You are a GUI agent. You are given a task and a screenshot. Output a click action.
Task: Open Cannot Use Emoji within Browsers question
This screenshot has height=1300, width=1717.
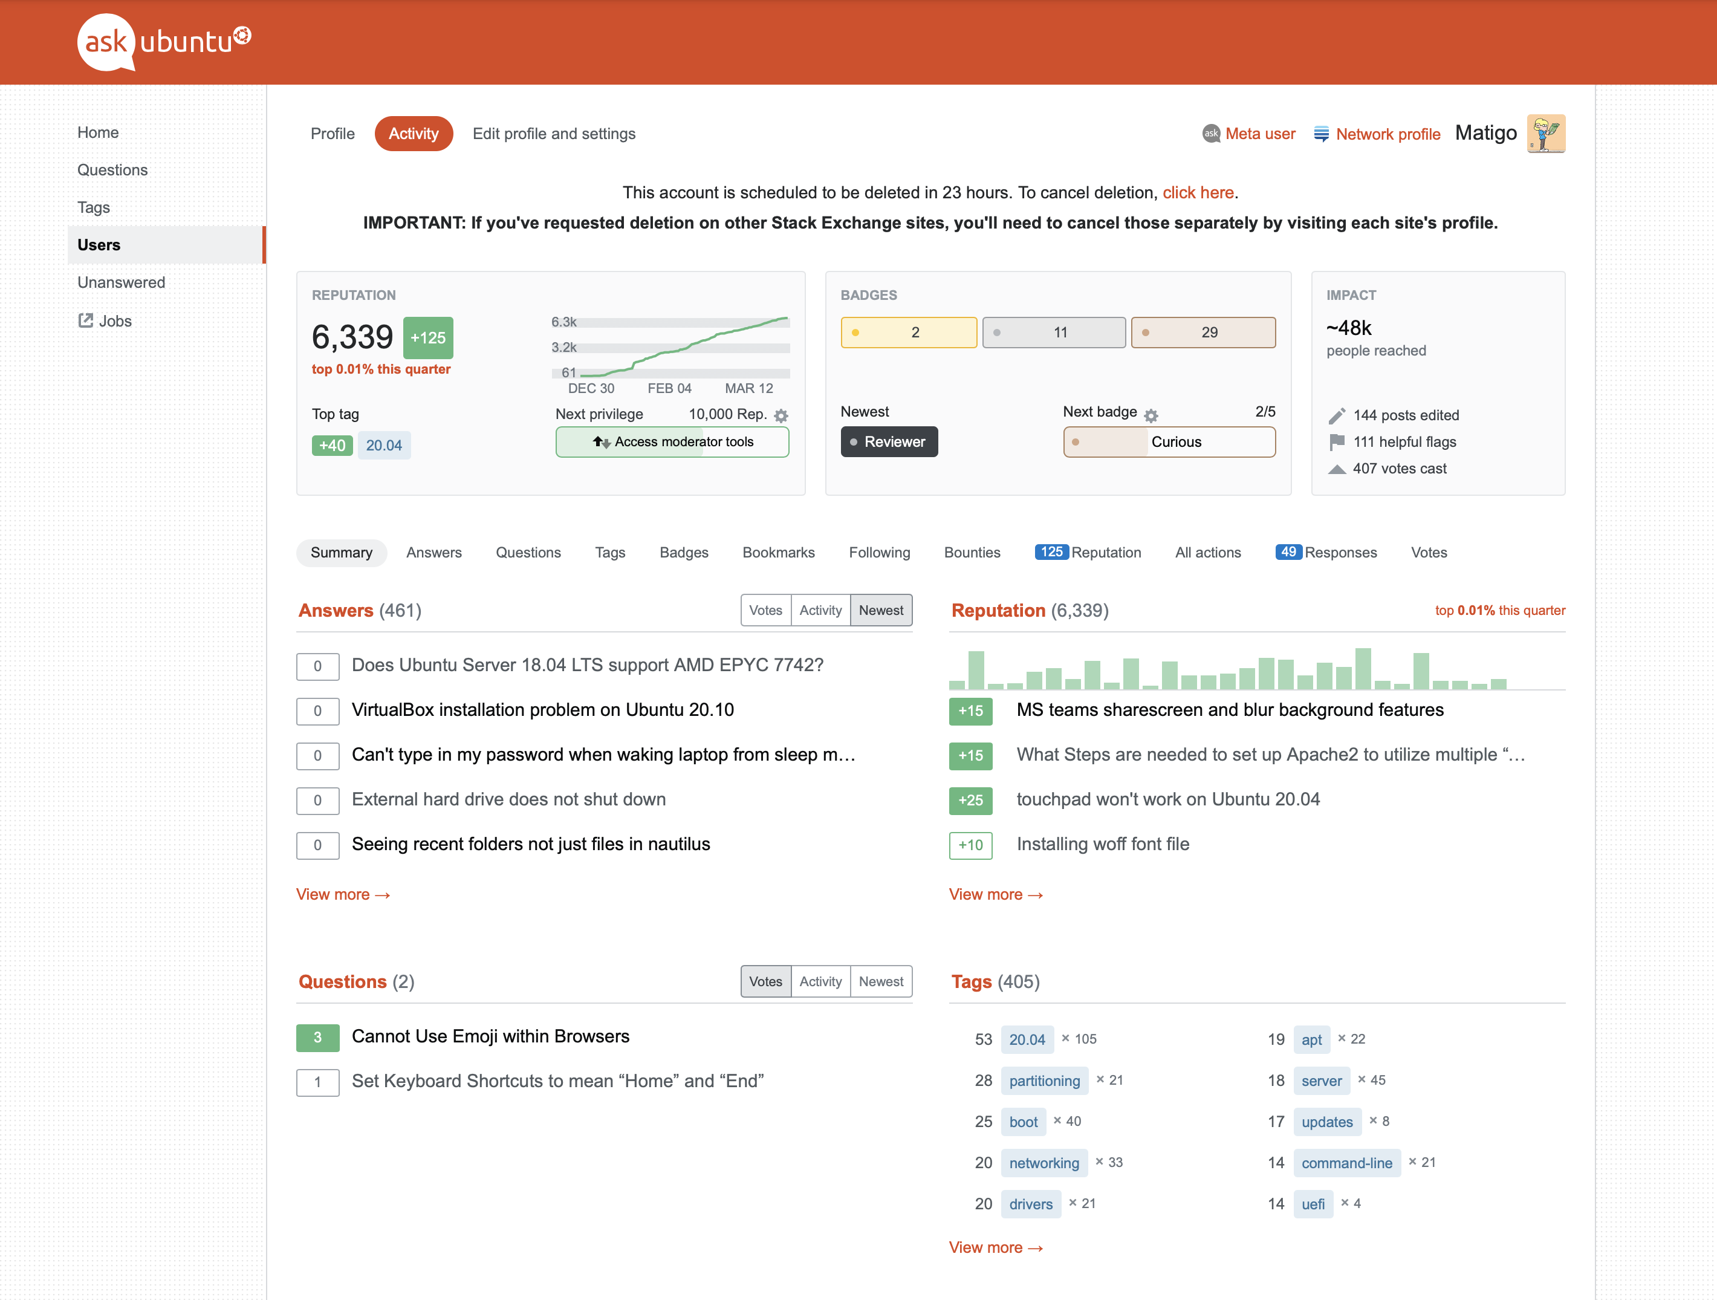click(490, 1037)
